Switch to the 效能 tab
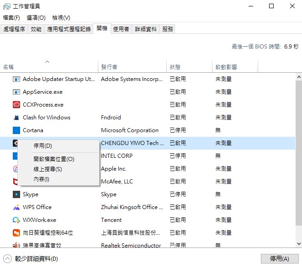 (36, 29)
